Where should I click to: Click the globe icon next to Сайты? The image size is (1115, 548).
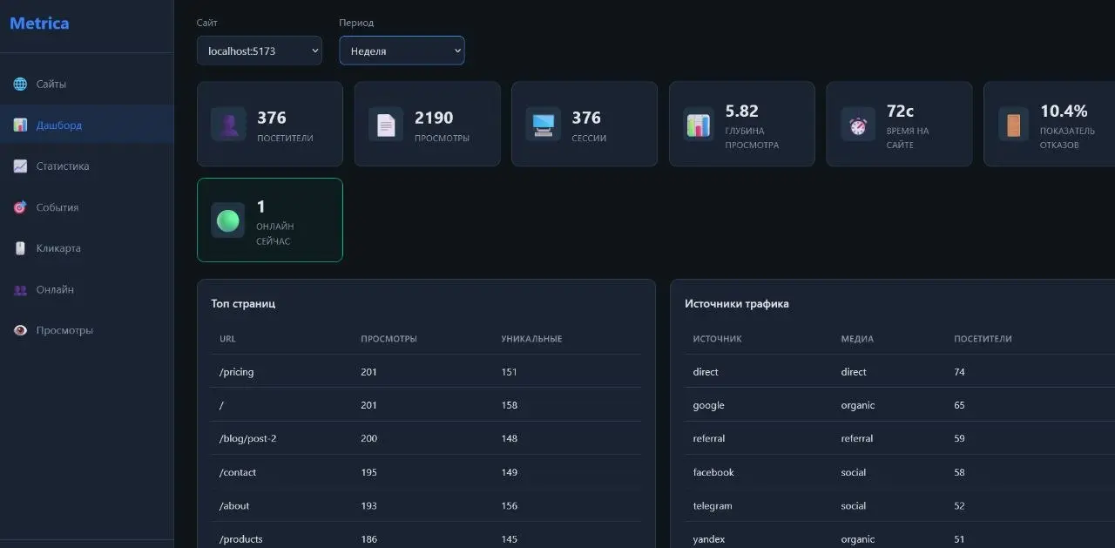coord(20,85)
